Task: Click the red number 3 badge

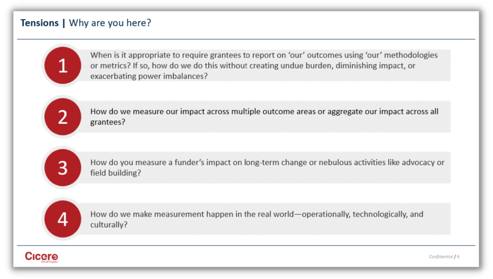Action: (x=63, y=168)
